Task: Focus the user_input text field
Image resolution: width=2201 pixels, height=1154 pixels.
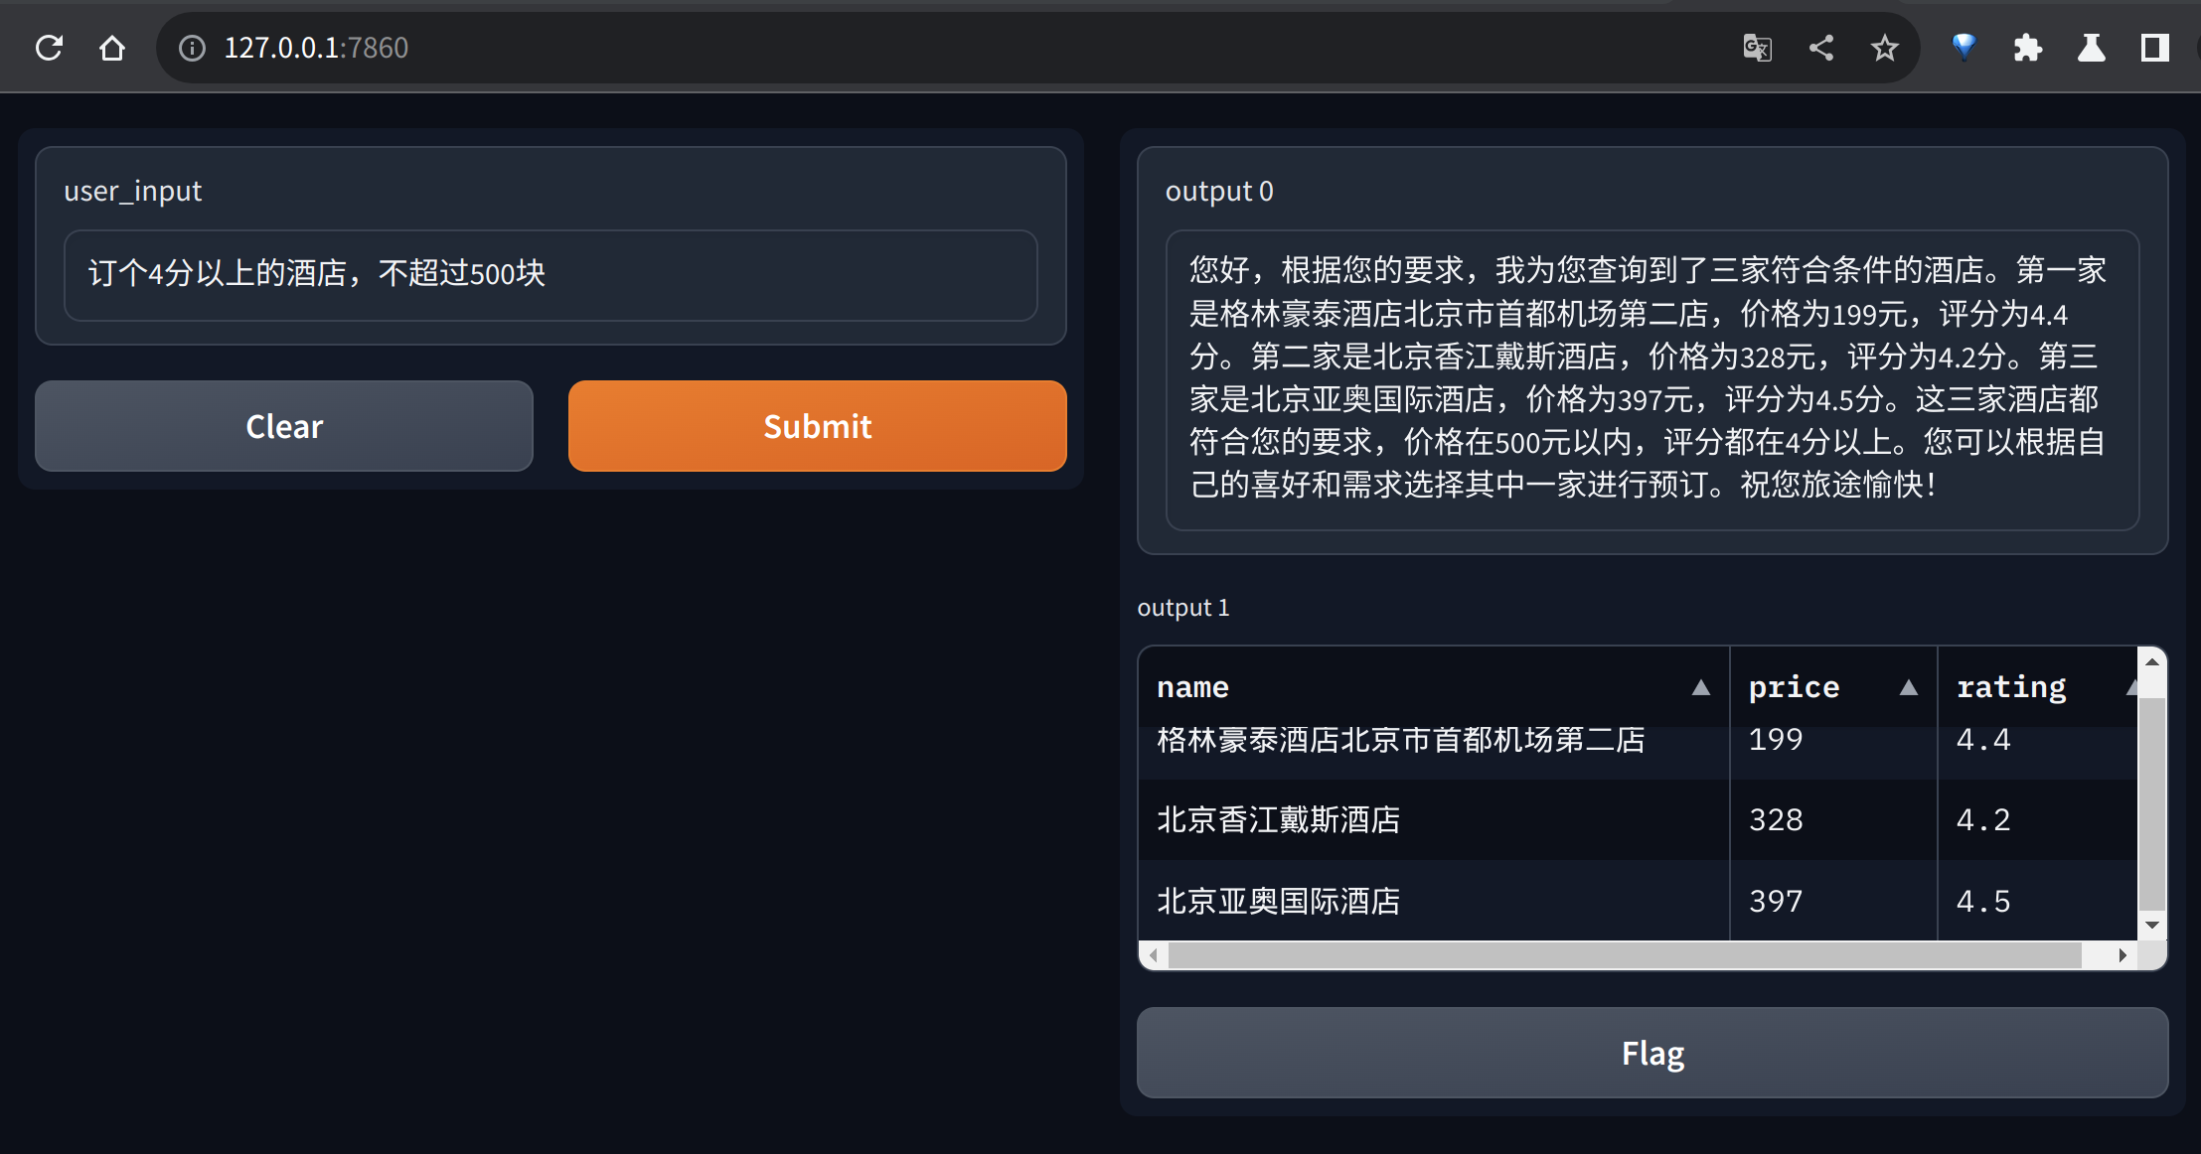Action: pos(550,274)
